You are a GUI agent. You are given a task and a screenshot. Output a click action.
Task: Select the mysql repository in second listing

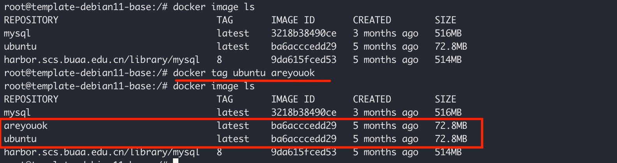[17, 113]
